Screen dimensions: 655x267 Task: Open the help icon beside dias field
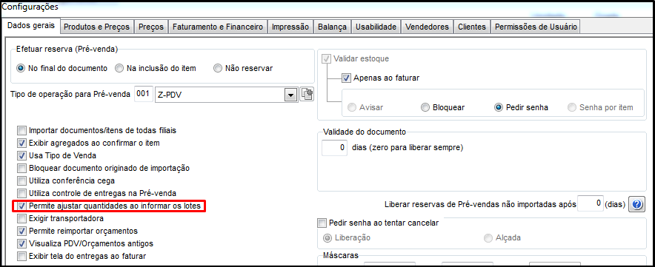636,204
